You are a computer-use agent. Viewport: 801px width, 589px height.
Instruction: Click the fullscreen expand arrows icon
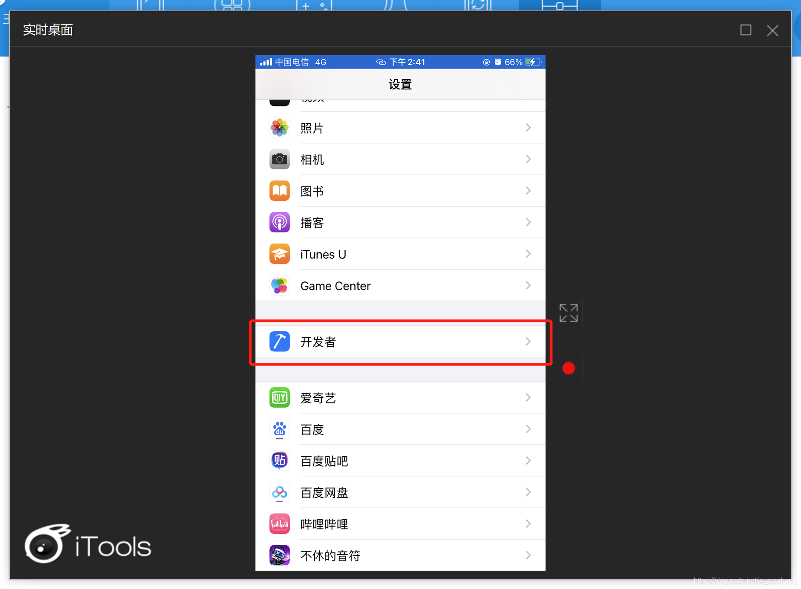tap(569, 313)
